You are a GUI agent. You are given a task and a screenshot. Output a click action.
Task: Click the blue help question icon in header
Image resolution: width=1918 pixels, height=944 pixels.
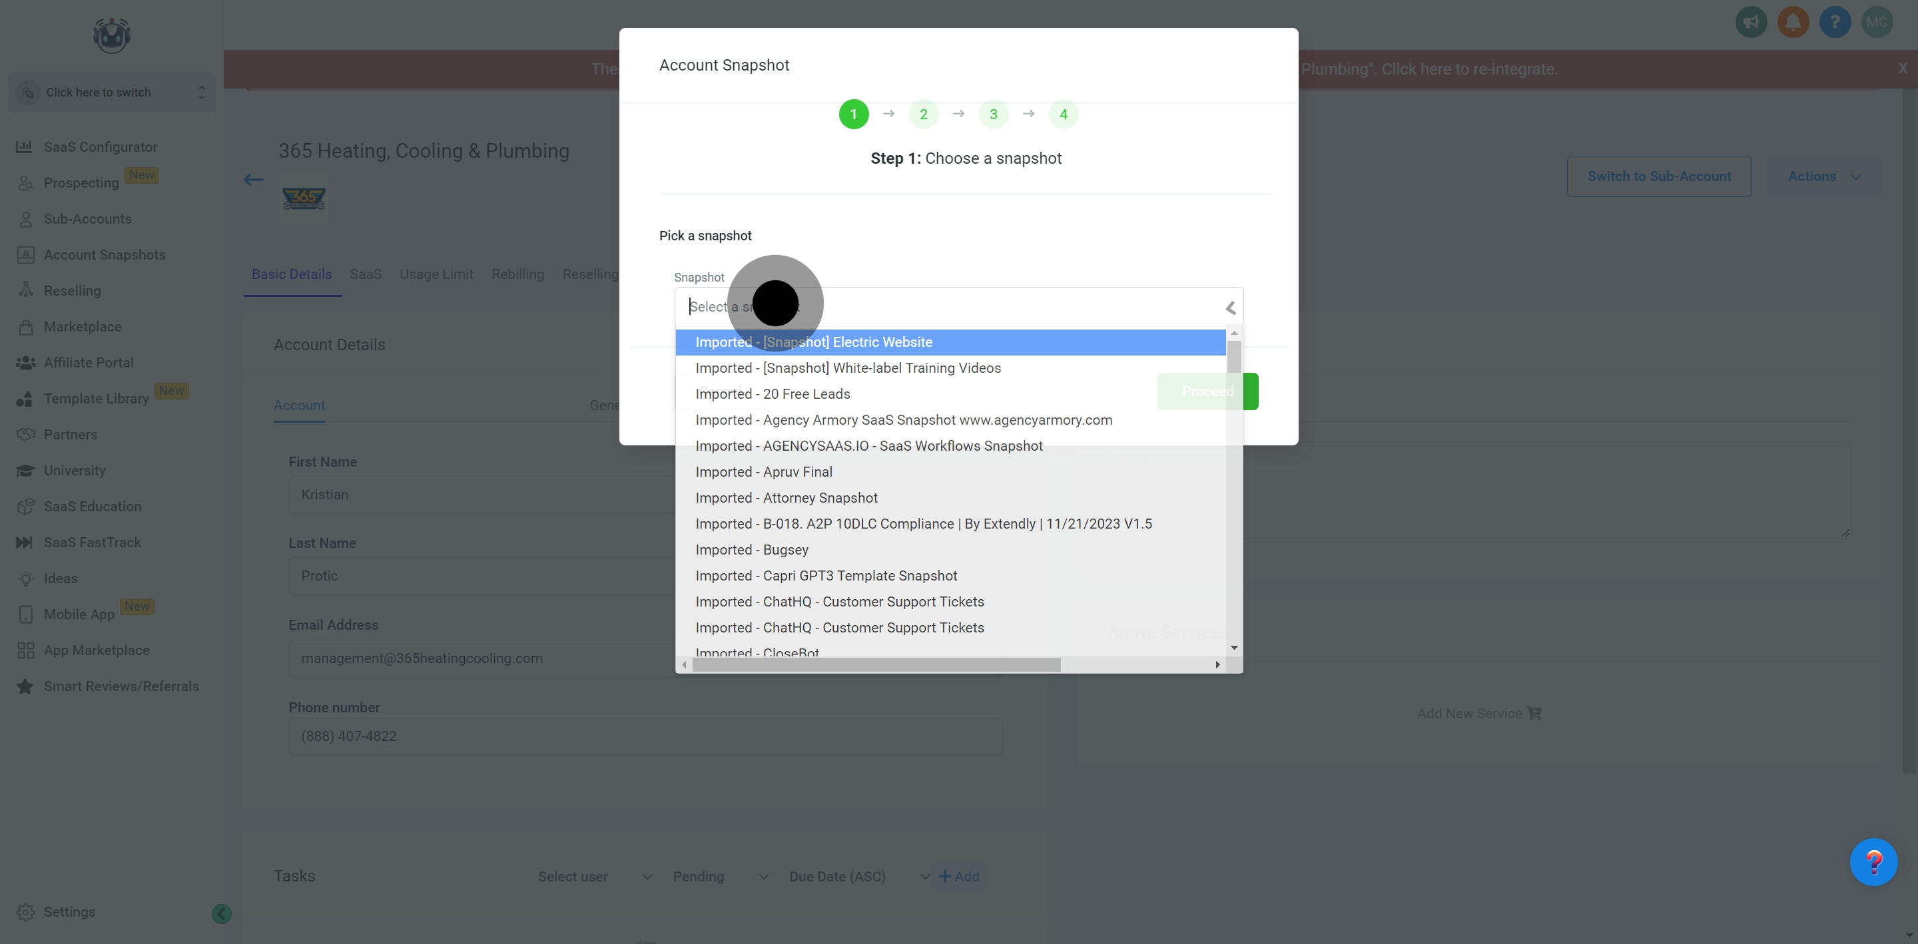1835,23
